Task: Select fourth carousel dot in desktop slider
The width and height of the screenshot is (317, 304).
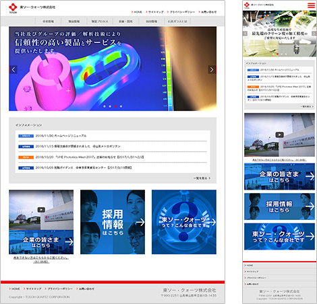Action: [x=121, y=106]
